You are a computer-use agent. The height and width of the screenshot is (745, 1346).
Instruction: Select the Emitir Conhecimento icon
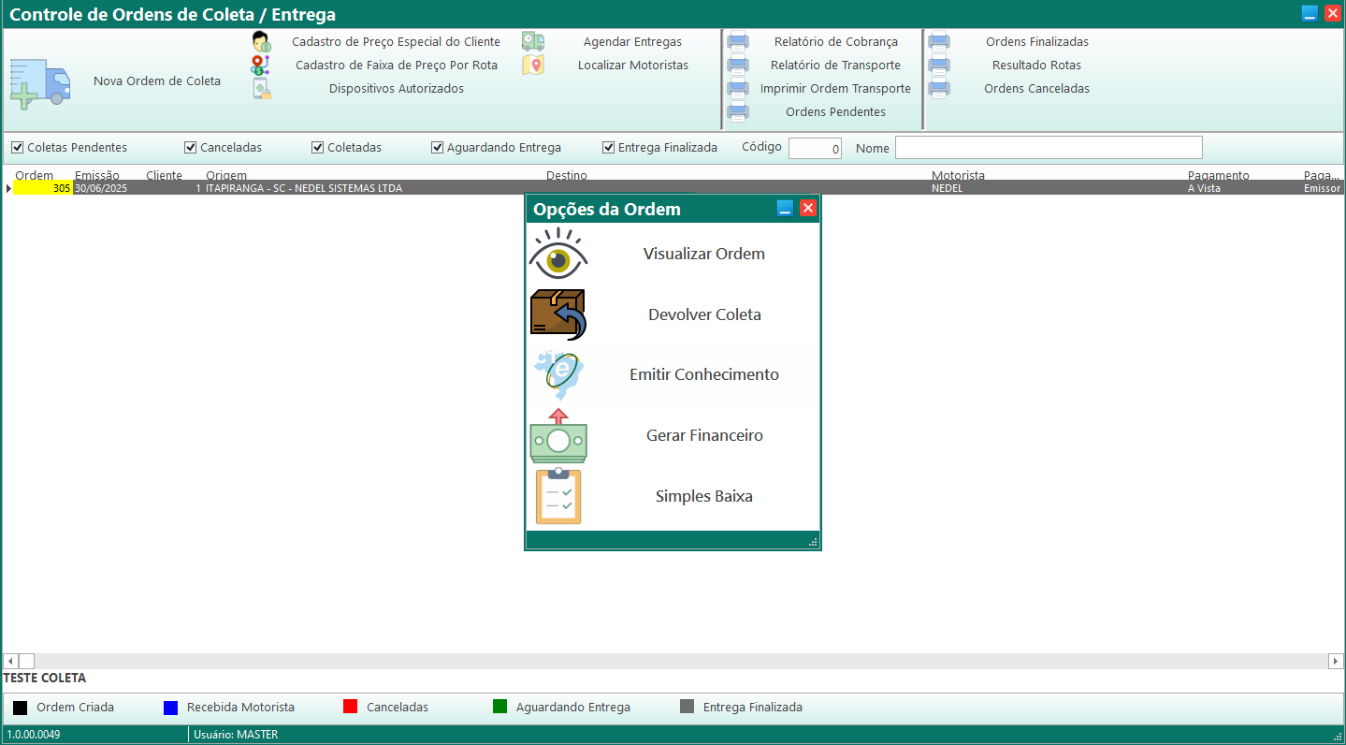(x=558, y=375)
